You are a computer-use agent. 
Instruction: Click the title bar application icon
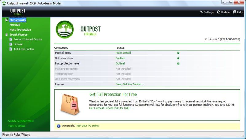pyautogui.click(x=4, y=3)
